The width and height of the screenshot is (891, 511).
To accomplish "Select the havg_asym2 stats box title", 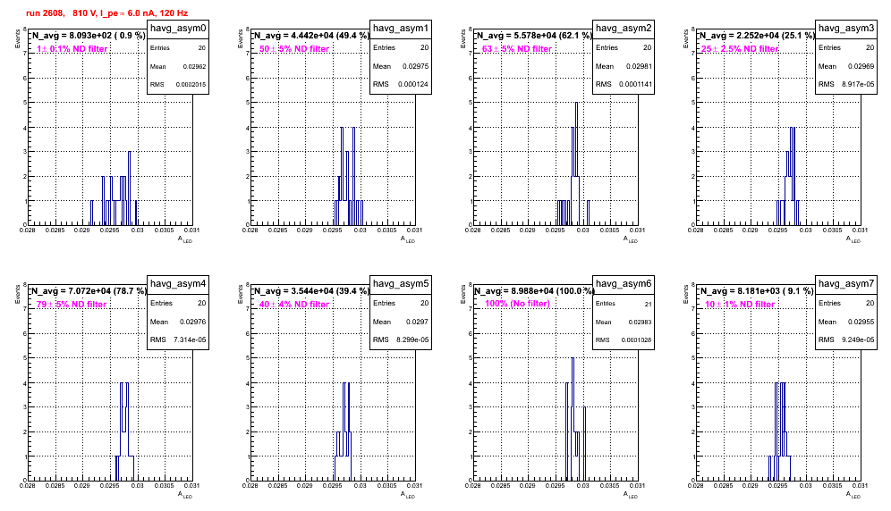I will click(624, 29).
